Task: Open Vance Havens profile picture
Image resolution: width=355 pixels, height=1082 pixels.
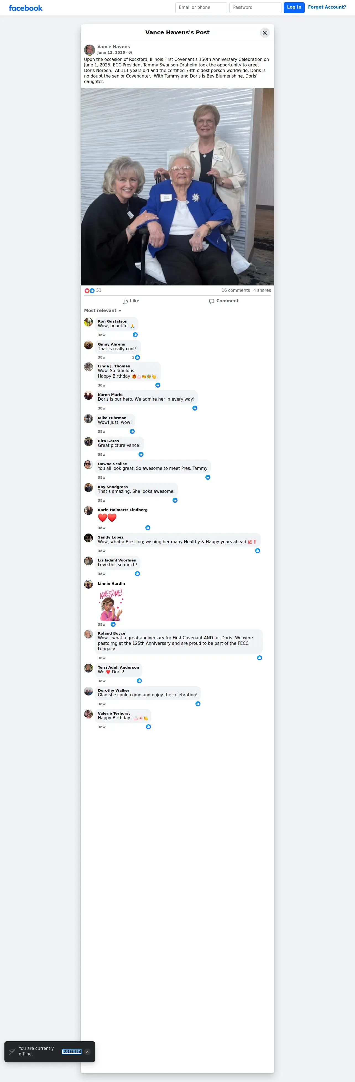Action: [89, 50]
